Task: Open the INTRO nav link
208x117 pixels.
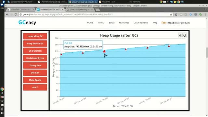Action: click(x=101, y=23)
